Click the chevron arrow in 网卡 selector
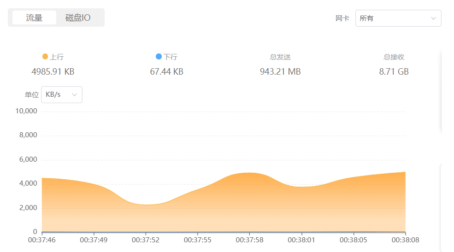 (433, 18)
